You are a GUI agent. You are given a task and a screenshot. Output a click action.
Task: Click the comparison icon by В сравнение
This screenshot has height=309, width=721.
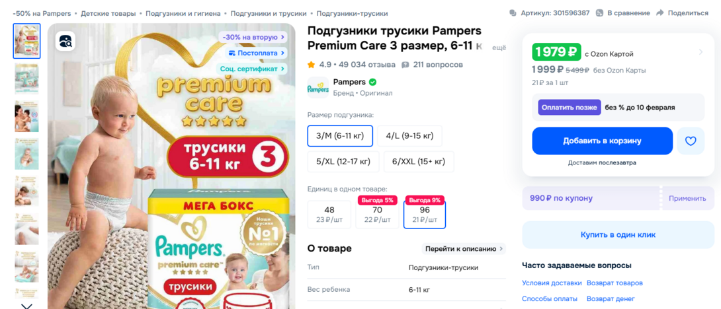(x=599, y=13)
